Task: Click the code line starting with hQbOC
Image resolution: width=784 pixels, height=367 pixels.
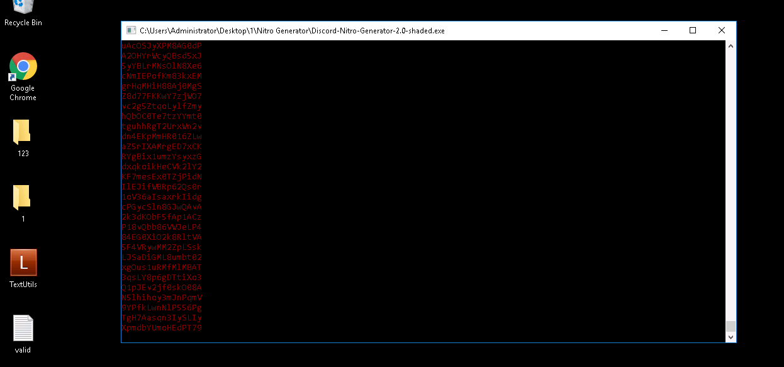Action: point(162,116)
